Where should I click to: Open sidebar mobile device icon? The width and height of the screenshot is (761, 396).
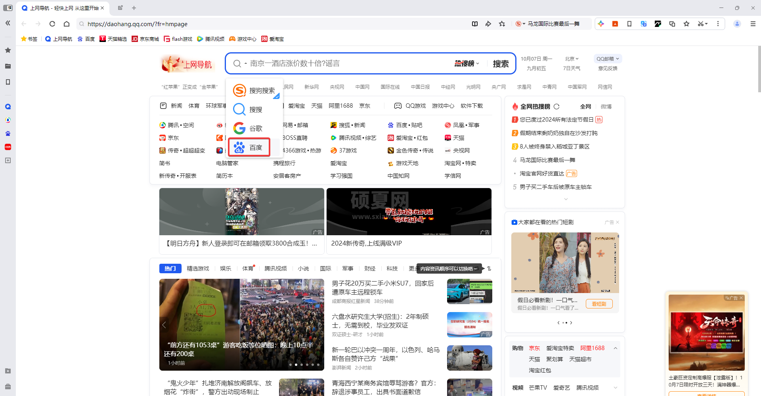tap(8, 82)
